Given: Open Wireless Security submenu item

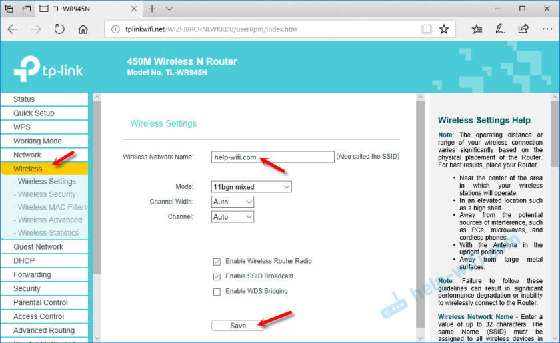Looking at the screenshot, I should tap(47, 194).
